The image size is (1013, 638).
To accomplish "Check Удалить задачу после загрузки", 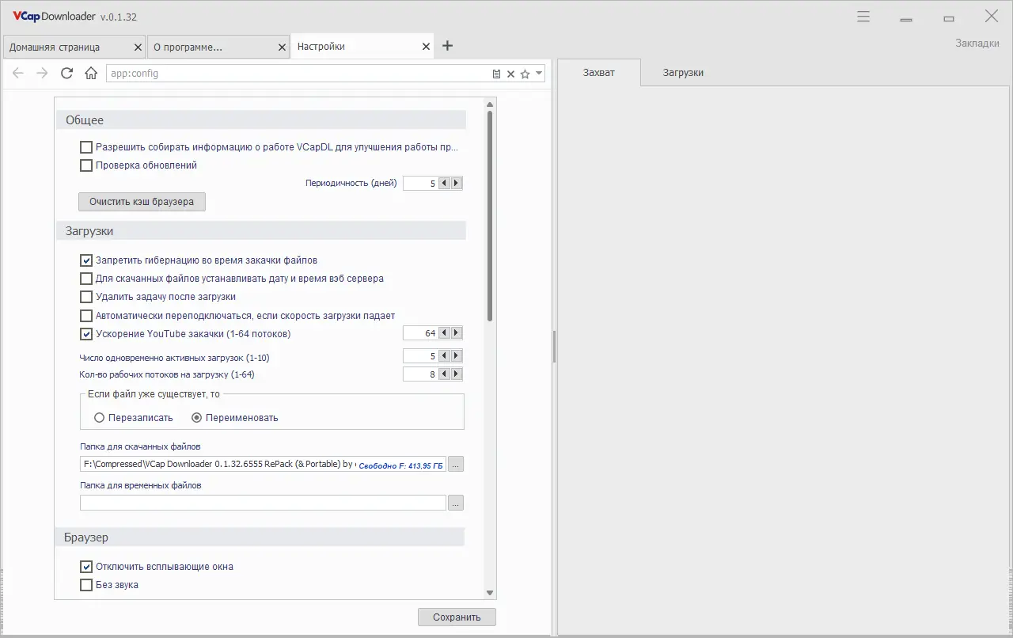I will pyautogui.click(x=86, y=297).
